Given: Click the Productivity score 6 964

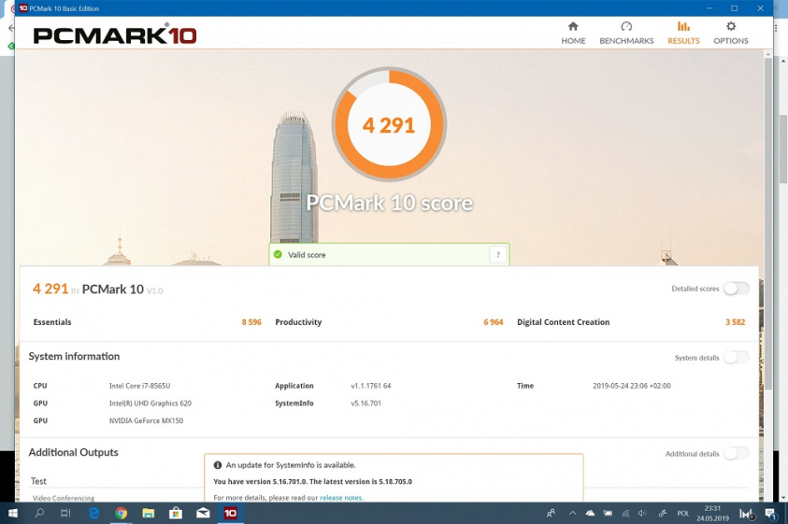Looking at the screenshot, I should (x=493, y=322).
